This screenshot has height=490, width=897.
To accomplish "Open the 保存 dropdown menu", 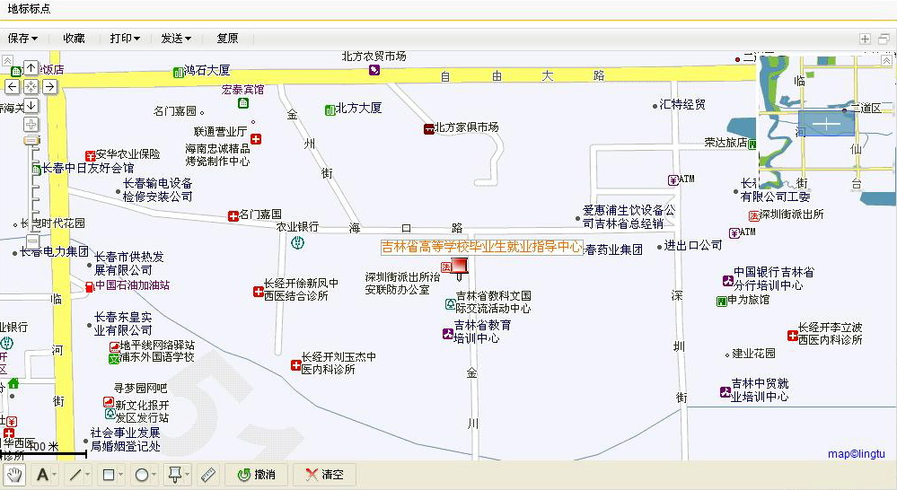I will pyautogui.click(x=22, y=39).
